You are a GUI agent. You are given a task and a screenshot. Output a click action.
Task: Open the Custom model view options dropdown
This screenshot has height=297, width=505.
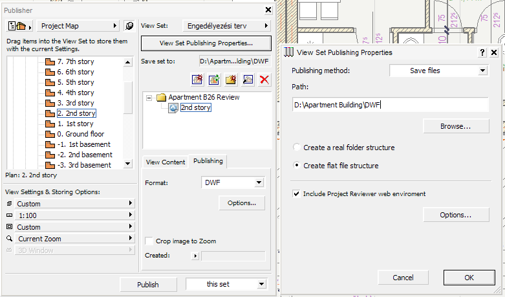[x=75, y=226]
